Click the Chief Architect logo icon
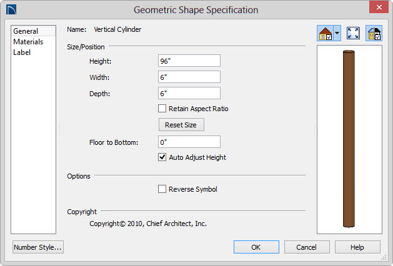The height and width of the screenshot is (266, 393). click(x=11, y=10)
